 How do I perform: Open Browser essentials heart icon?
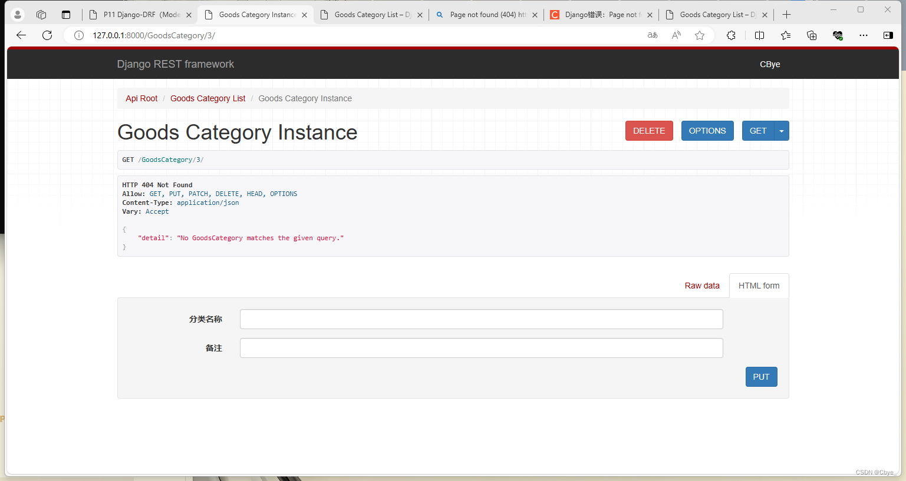coord(838,35)
